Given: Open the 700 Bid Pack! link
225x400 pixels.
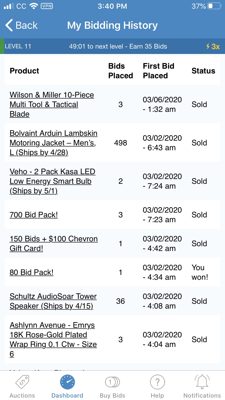Looking at the screenshot, I should (x=34, y=215).
